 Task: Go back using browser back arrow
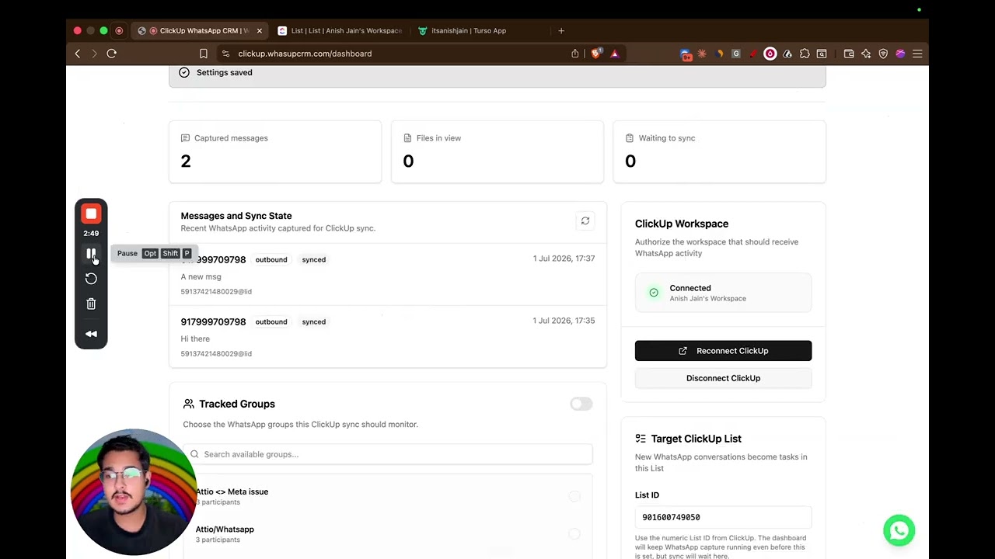(78, 54)
